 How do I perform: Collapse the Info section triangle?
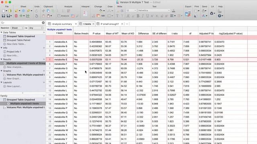pyautogui.click(x=2, y=48)
